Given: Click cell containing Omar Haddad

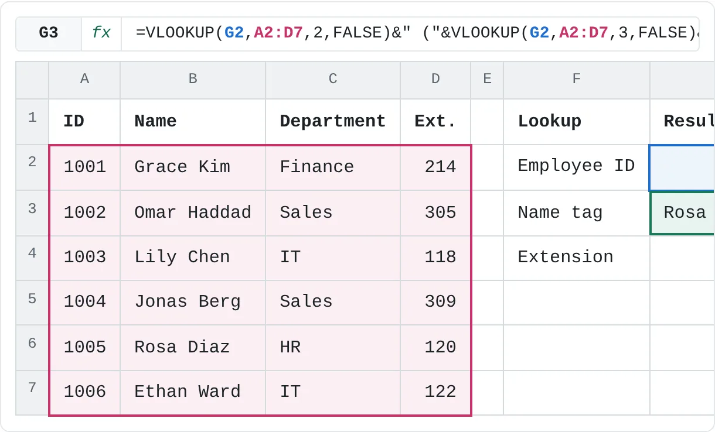Looking at the screenshot, I should pyautogui.click(x=193, y=213).
